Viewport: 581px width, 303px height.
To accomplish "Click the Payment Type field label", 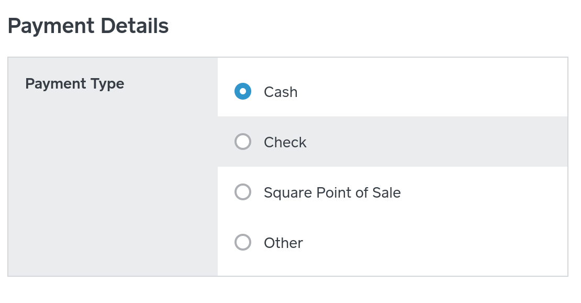I will (x=75, y=84).
